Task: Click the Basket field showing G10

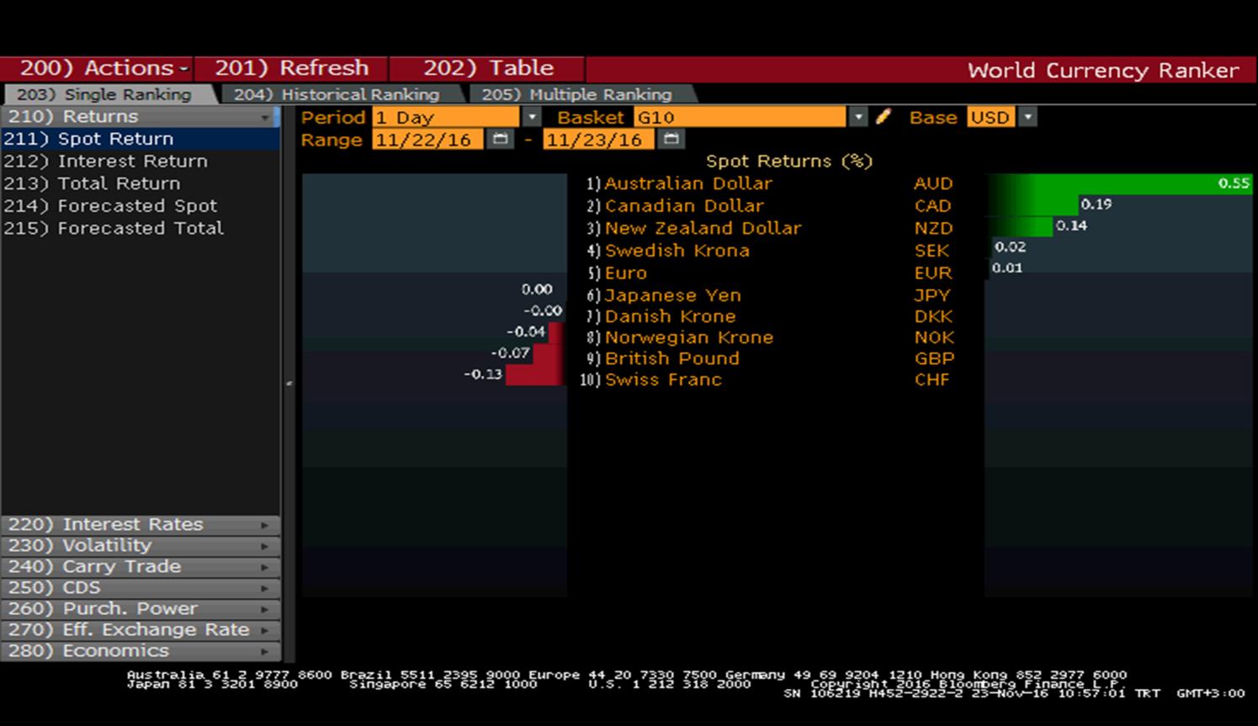Action: [740, 117]
